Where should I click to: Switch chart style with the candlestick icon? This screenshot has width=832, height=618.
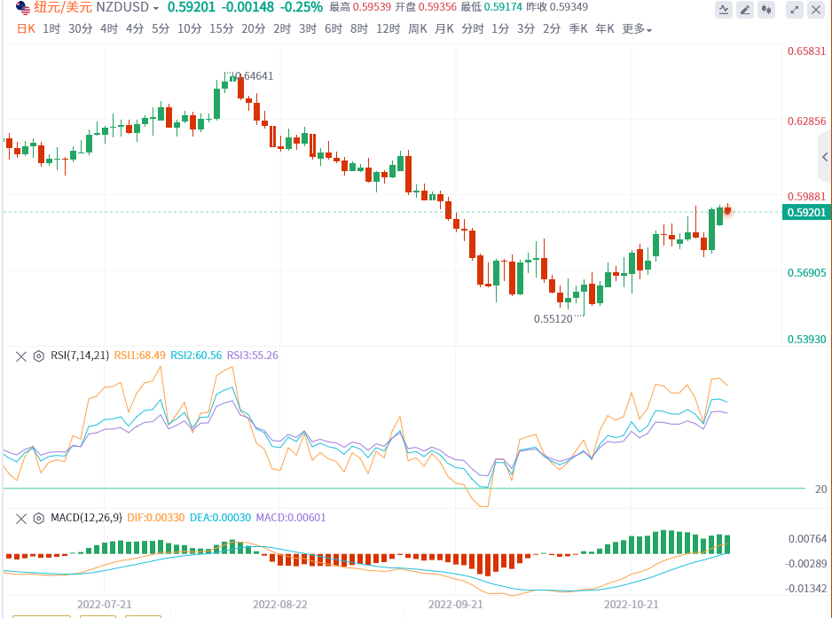(x=767, y=11)
